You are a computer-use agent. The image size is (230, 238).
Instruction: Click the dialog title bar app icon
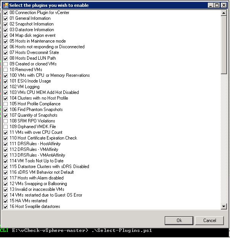(5, 5)
